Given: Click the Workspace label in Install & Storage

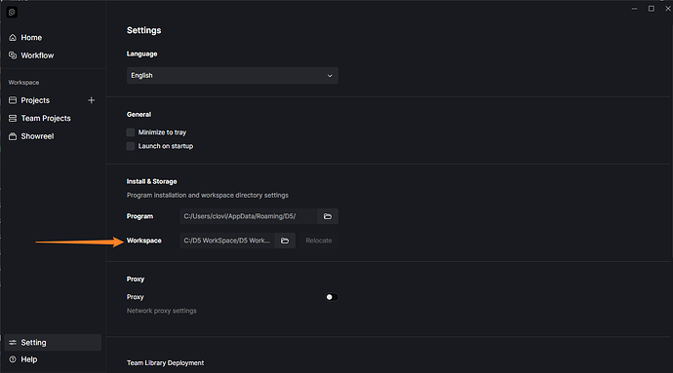Looking at the screenshot, I should pyautogui.click(x=143, y=241).
